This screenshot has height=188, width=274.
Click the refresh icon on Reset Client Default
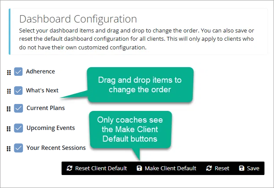point(70,168)
